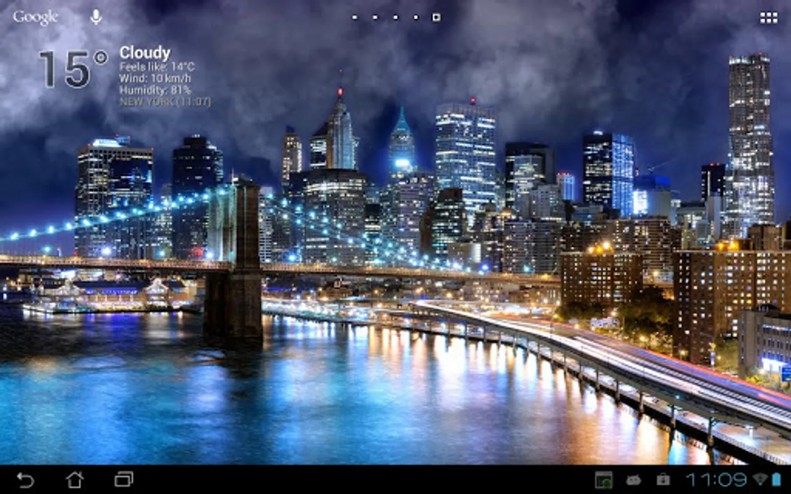Tap the Wi-Fi signal status icon
The height and width of the screenshot is (494, 791).
(760, 479)
